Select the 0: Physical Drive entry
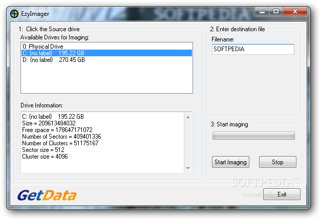The width and height of the screenshot is (321, 220). 106,47
